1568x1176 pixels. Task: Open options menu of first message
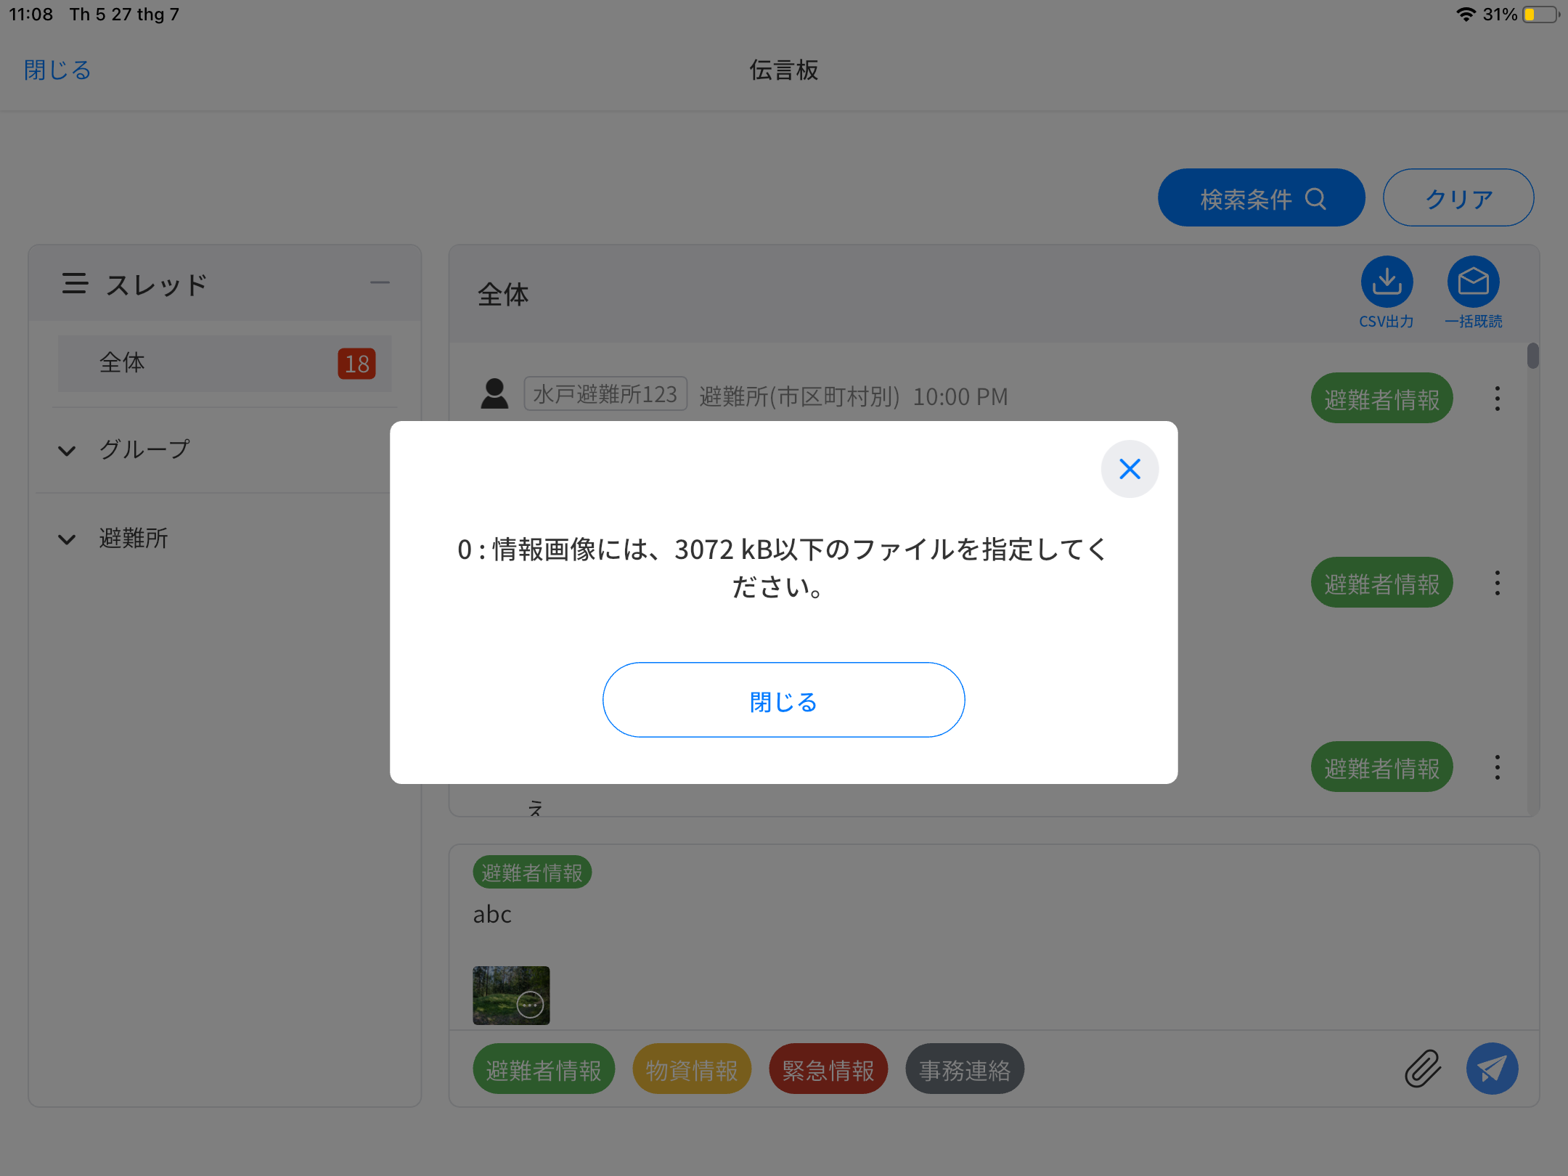coord(1497,399)
